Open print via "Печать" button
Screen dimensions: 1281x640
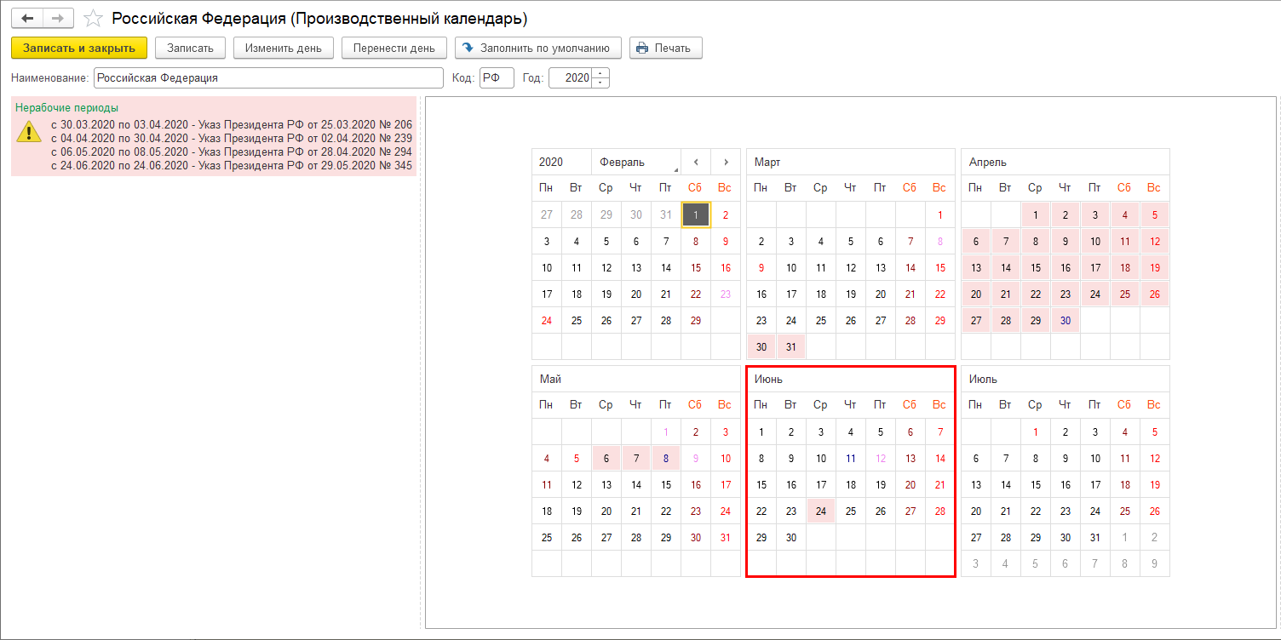(x=666, y=48)
